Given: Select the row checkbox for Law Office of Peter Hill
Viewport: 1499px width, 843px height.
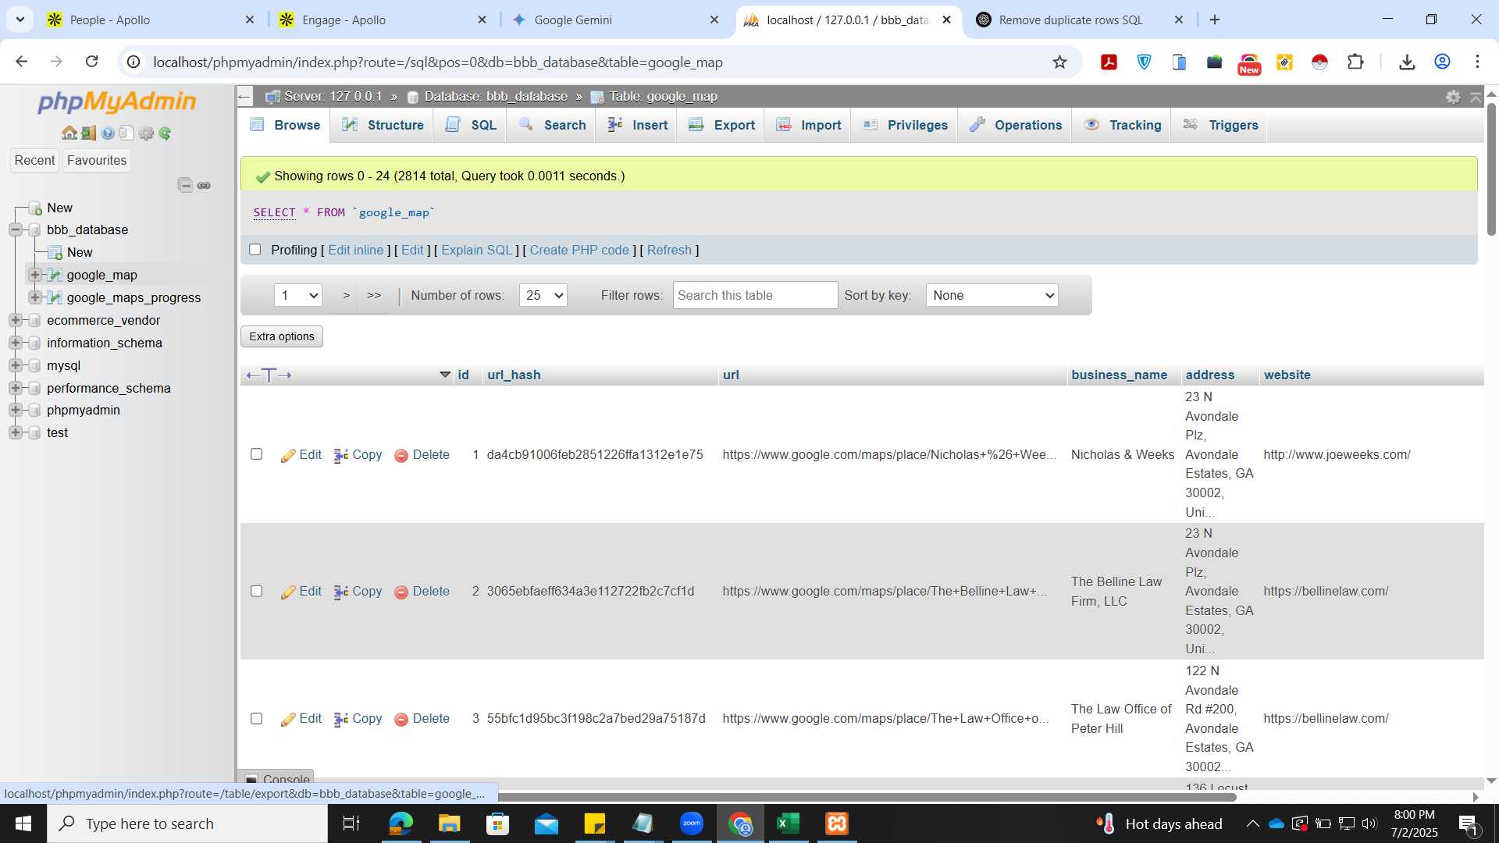Looking at the screenshot, I should pyautogui.click(x=256, y=718).
